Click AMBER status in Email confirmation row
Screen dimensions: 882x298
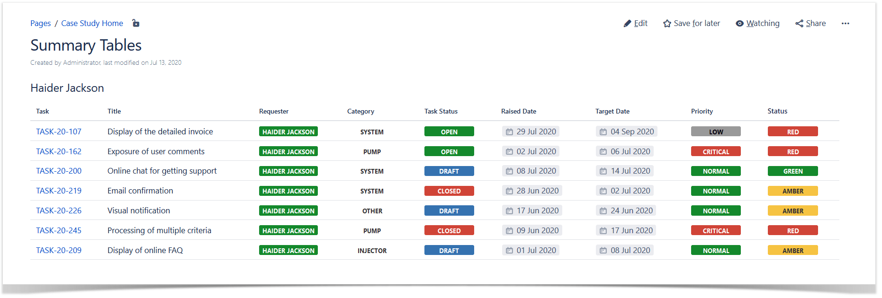coord(792,191)
